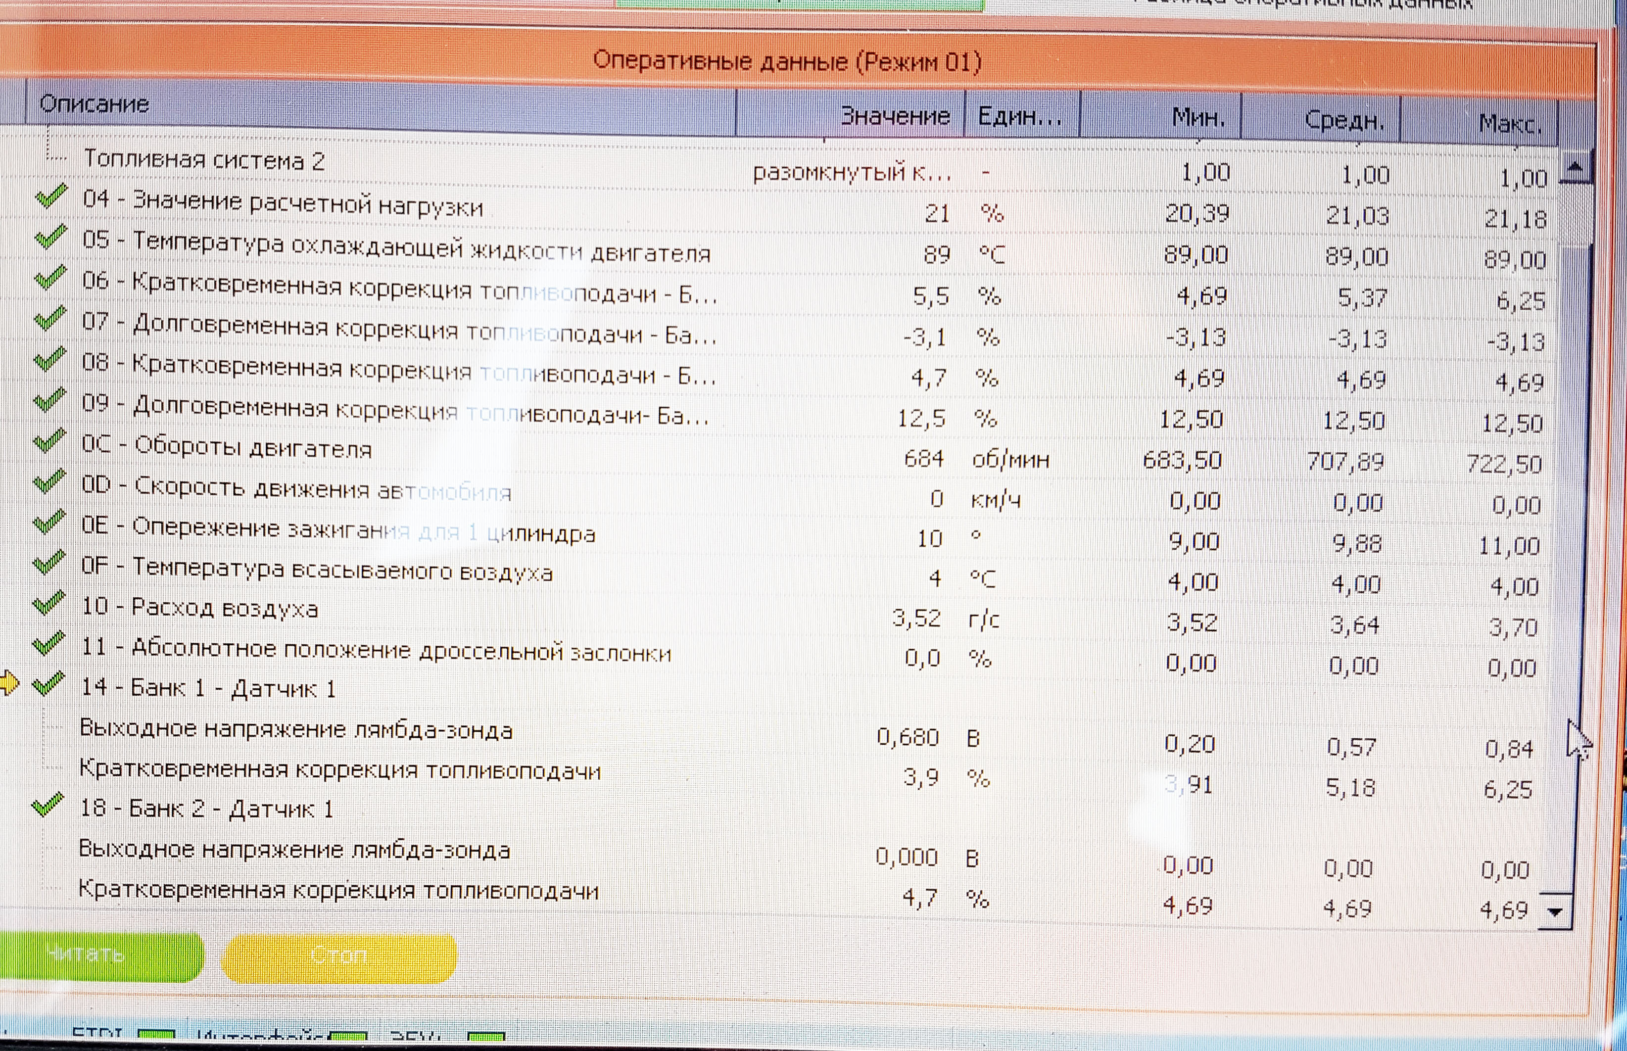Sort by the Описание column header
This screenshot has width=1627, height=1051.
point(94,104)
